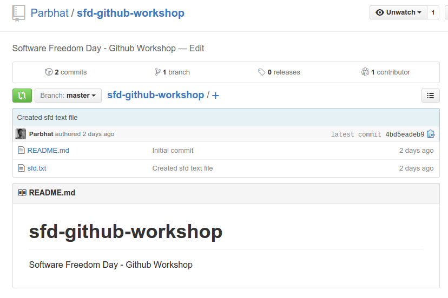Open the latest commit hash 4bd5eadeb9
Viewport: 448px width, 298px height.
[405, 134]
